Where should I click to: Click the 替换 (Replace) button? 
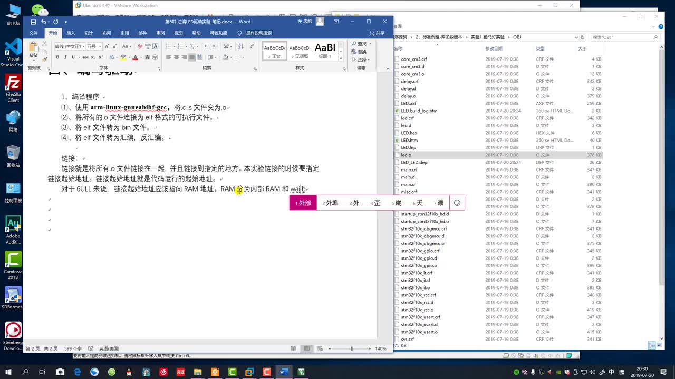point(359,52)
